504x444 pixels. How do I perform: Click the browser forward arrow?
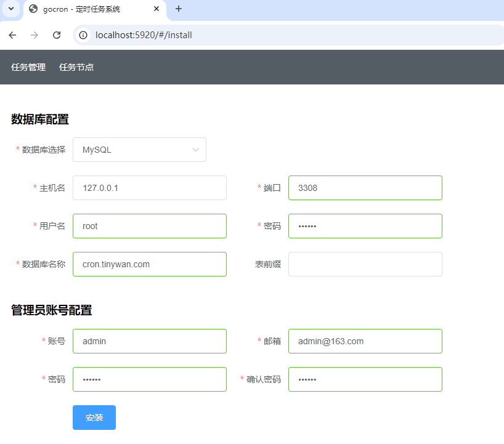35,35
